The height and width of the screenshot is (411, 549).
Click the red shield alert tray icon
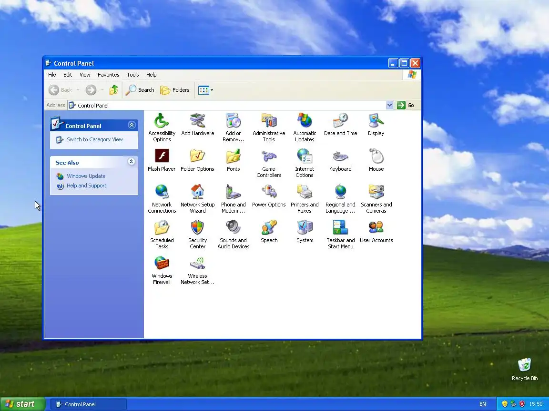coord(522,404)
